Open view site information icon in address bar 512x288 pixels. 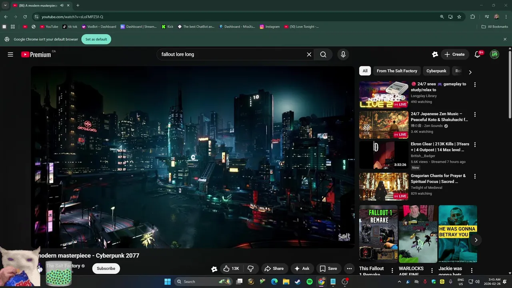(36, 17)
